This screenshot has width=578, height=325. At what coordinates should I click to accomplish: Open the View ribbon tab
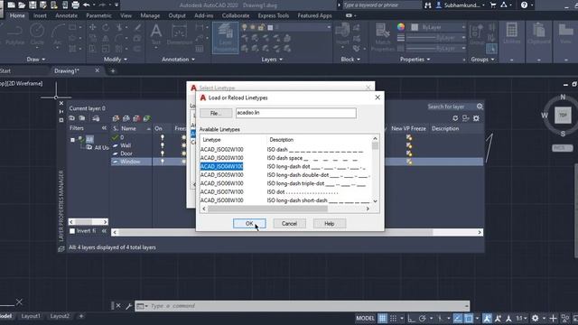pyautogui.click(x=126, y=15)
